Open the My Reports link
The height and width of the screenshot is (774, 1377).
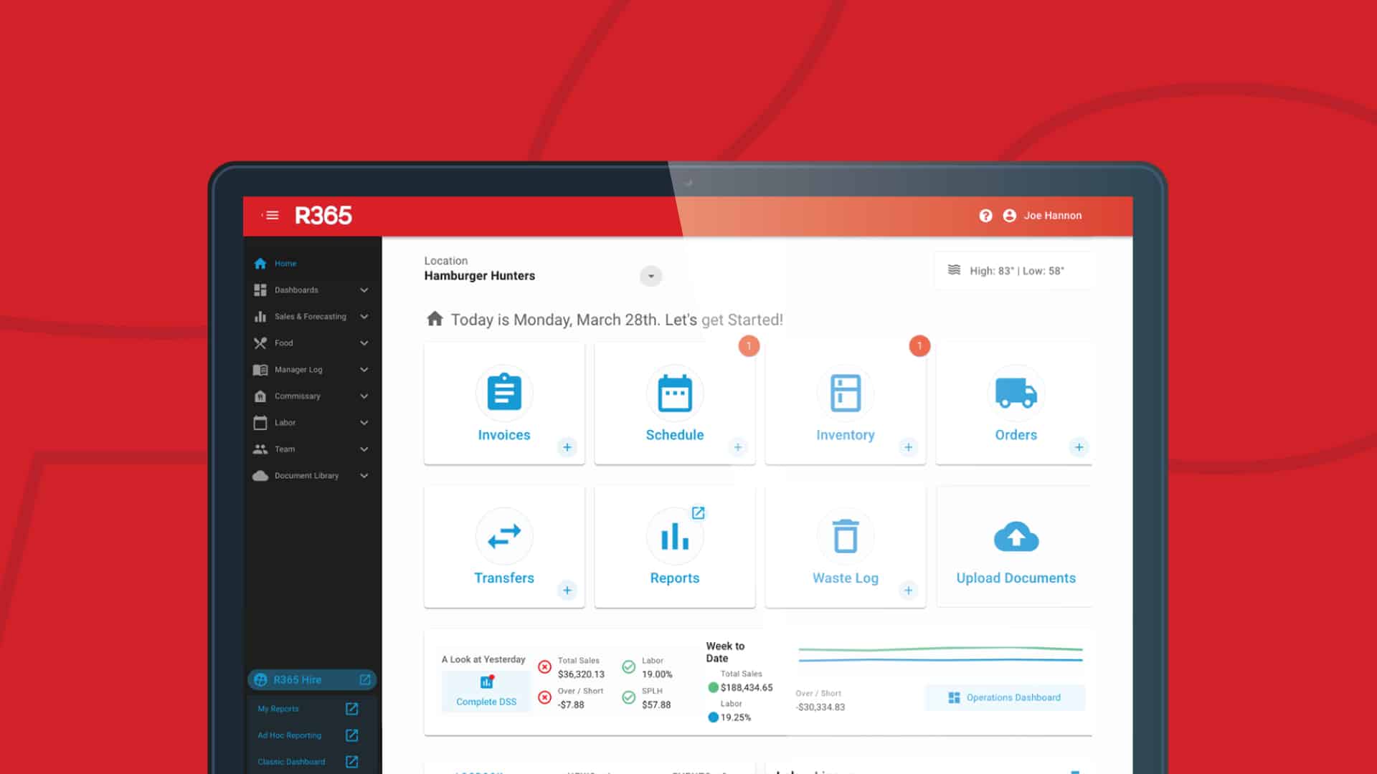click(278, 709)
